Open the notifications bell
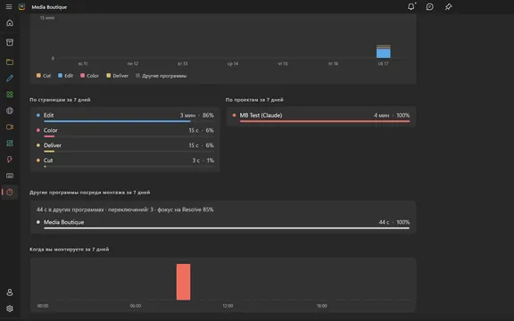The height and width of the screenshot is (321, 514). pos(411,6)
